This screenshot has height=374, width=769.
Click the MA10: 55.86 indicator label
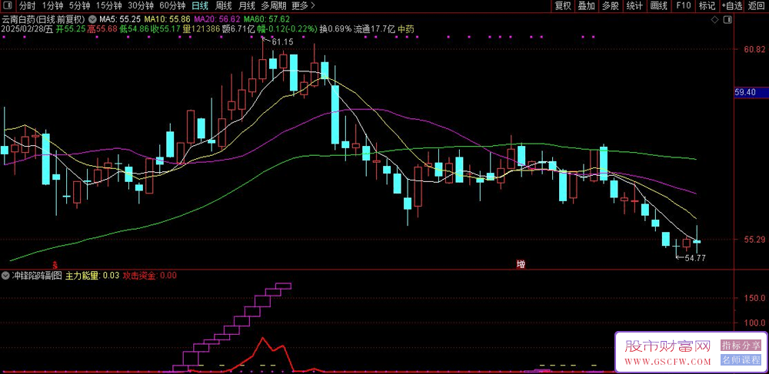(x=167, y=19)
